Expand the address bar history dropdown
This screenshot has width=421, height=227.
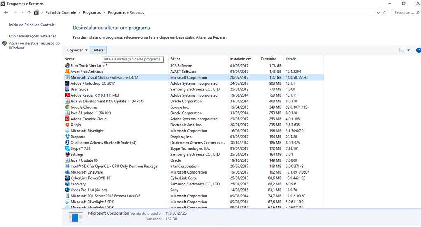(x=378, y=13)
